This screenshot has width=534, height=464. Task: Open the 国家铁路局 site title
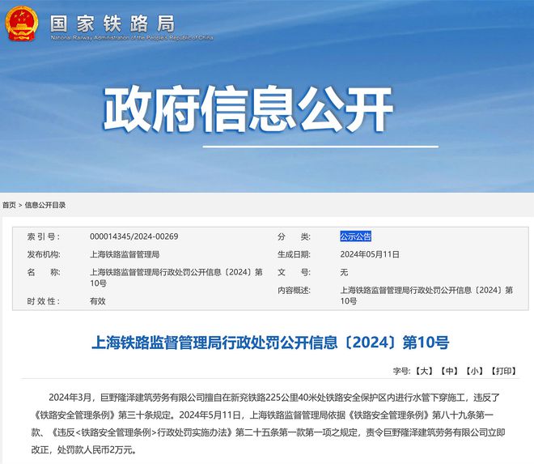tap(112, 23)
